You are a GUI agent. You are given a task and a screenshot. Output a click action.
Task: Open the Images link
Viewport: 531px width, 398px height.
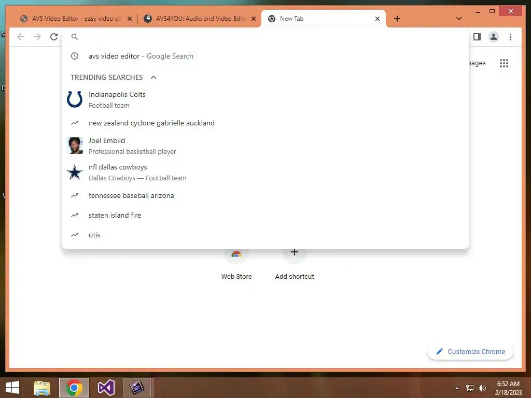coord(478,63)
